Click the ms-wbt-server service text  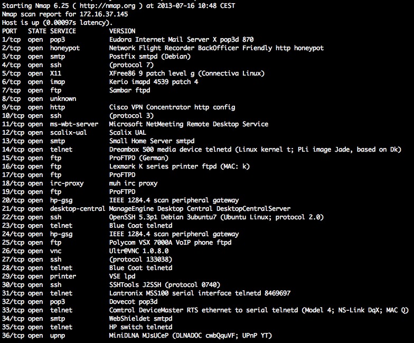point(74,124)
